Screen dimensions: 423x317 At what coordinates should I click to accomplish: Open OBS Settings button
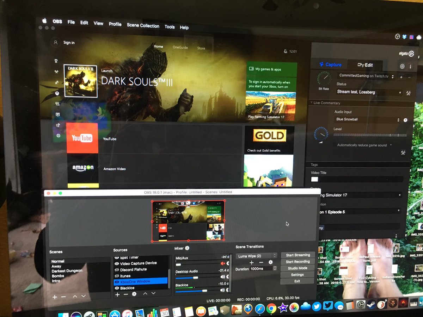(x=297, y=275)
